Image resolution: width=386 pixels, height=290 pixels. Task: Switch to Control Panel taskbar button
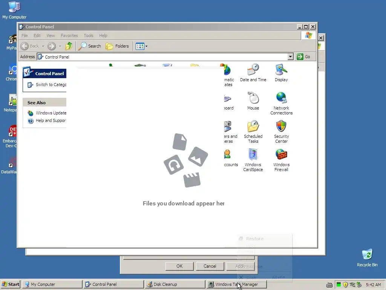click(114, 284)
